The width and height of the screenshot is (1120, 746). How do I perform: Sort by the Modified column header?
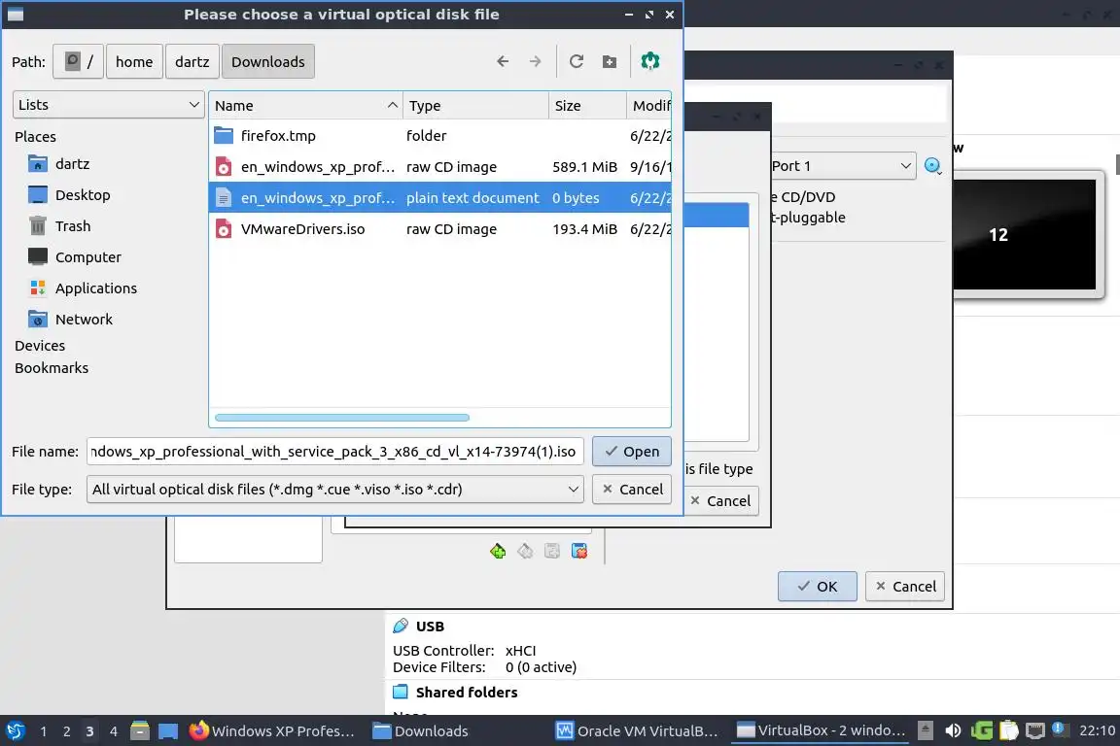pyautogui.click(x=649, y=106)
